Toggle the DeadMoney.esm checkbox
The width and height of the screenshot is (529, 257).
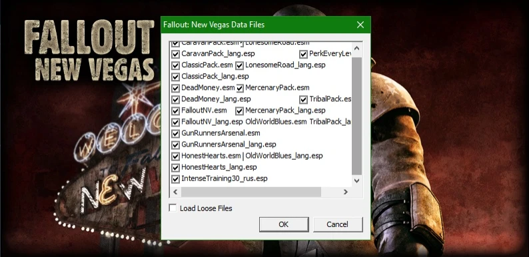tap(175, 89)
